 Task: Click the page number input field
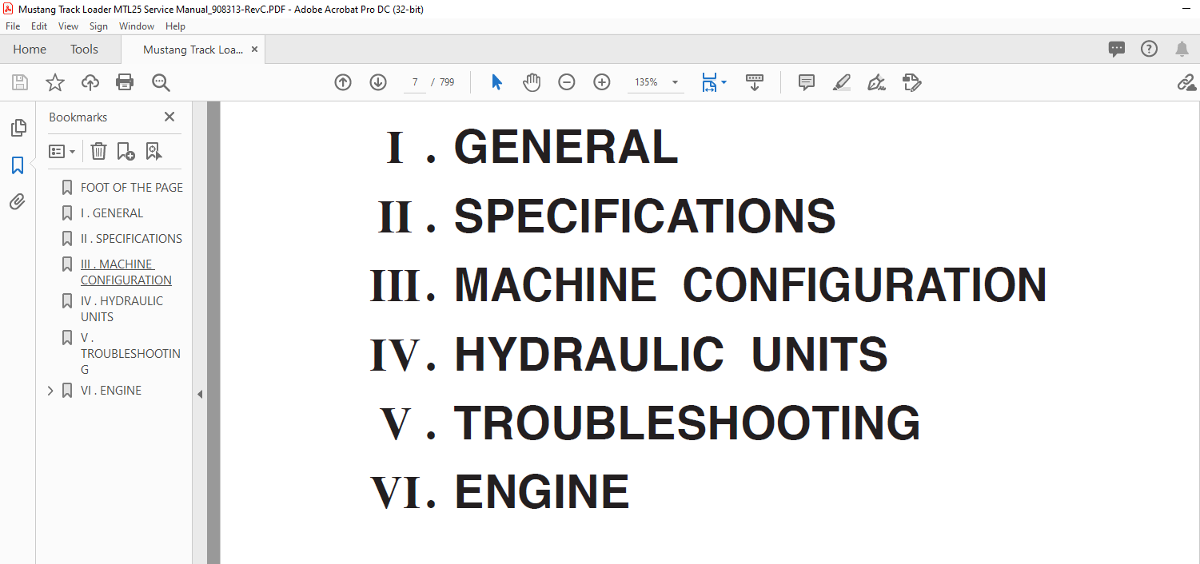point(415,82)
